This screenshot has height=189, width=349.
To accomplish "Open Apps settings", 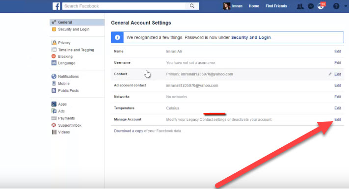I will (62, 104).
